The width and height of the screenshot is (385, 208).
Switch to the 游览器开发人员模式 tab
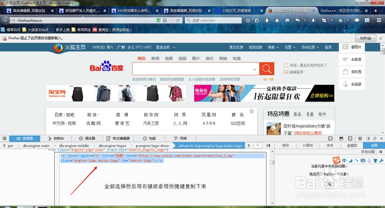[x=82, y=10]
